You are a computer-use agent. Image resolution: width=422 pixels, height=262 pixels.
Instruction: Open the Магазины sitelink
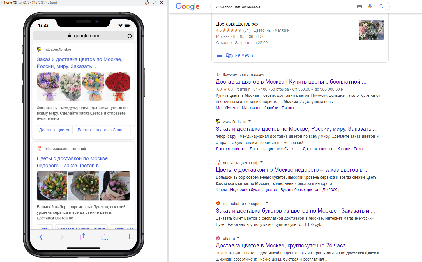[x=251, y=108]
